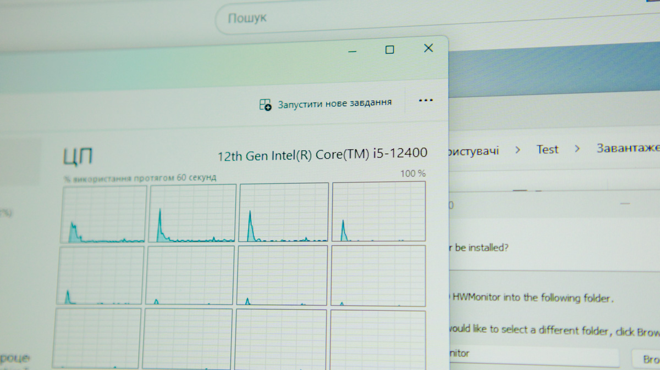Screen dimensions: 660x370
Task: Click the run new task icon
Action: (265, 104)
